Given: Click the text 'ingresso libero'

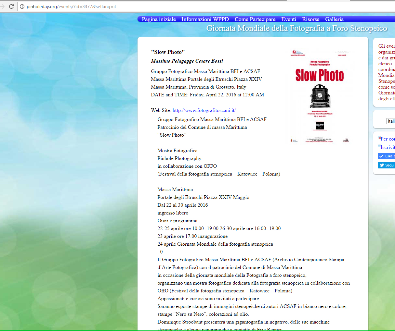Looking at the screenshot, I should 173,213.
